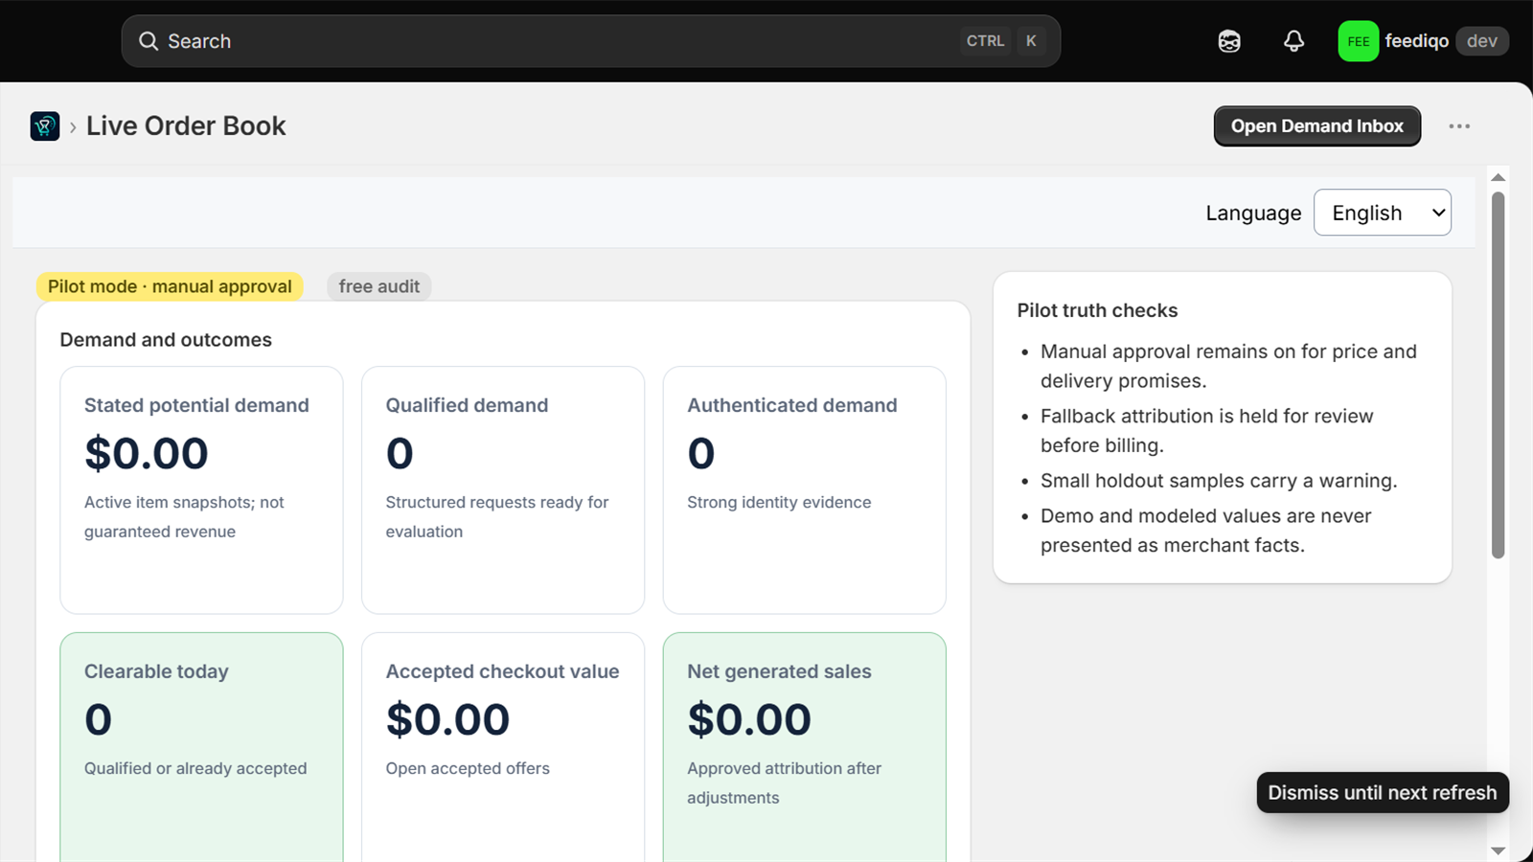Click the free audit badge

click(378, 286)
